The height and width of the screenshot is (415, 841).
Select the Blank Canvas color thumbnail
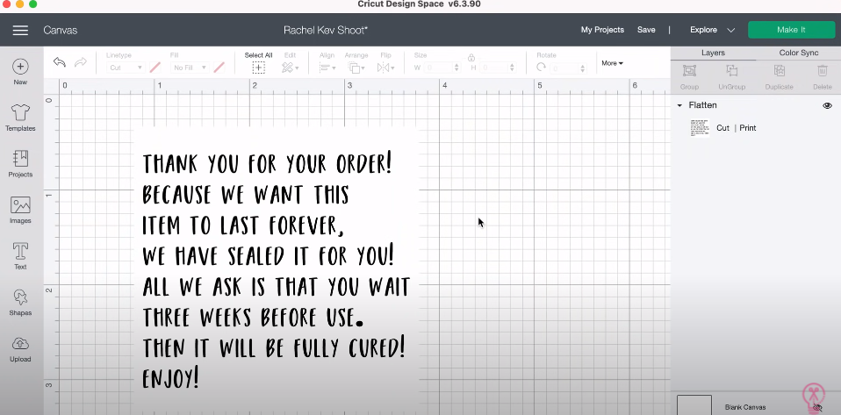(694, 404)
